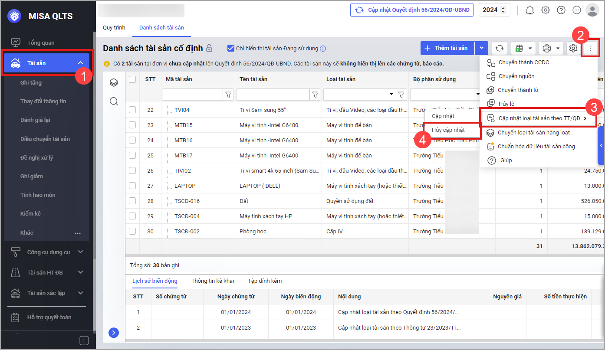Click the Thêm tài sản button
Image resolution: width=605 pixels, height=350 pixels.
(447, 48)
